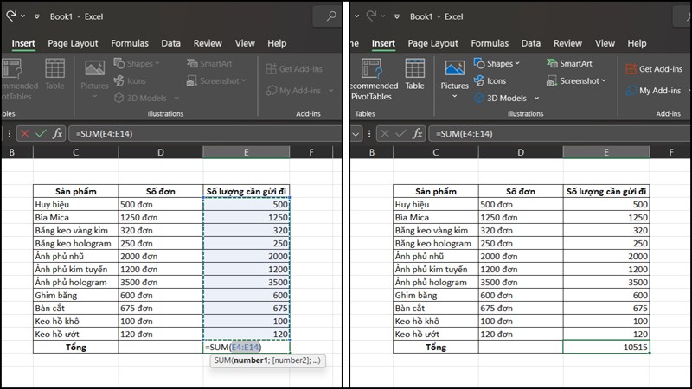Switch to Page Layout tab in left window
692x389 pixels.
click(x=73, y=43)
